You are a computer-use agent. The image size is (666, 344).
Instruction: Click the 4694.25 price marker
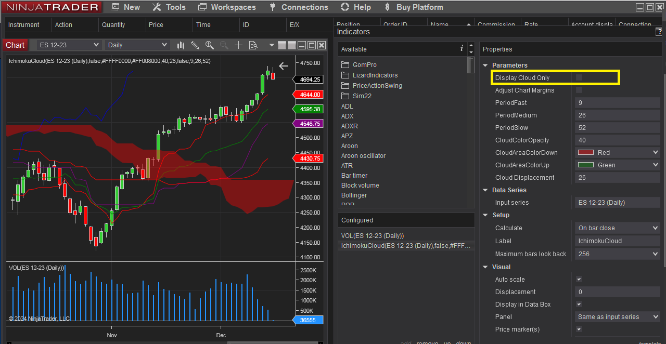[x=309, y=80]
